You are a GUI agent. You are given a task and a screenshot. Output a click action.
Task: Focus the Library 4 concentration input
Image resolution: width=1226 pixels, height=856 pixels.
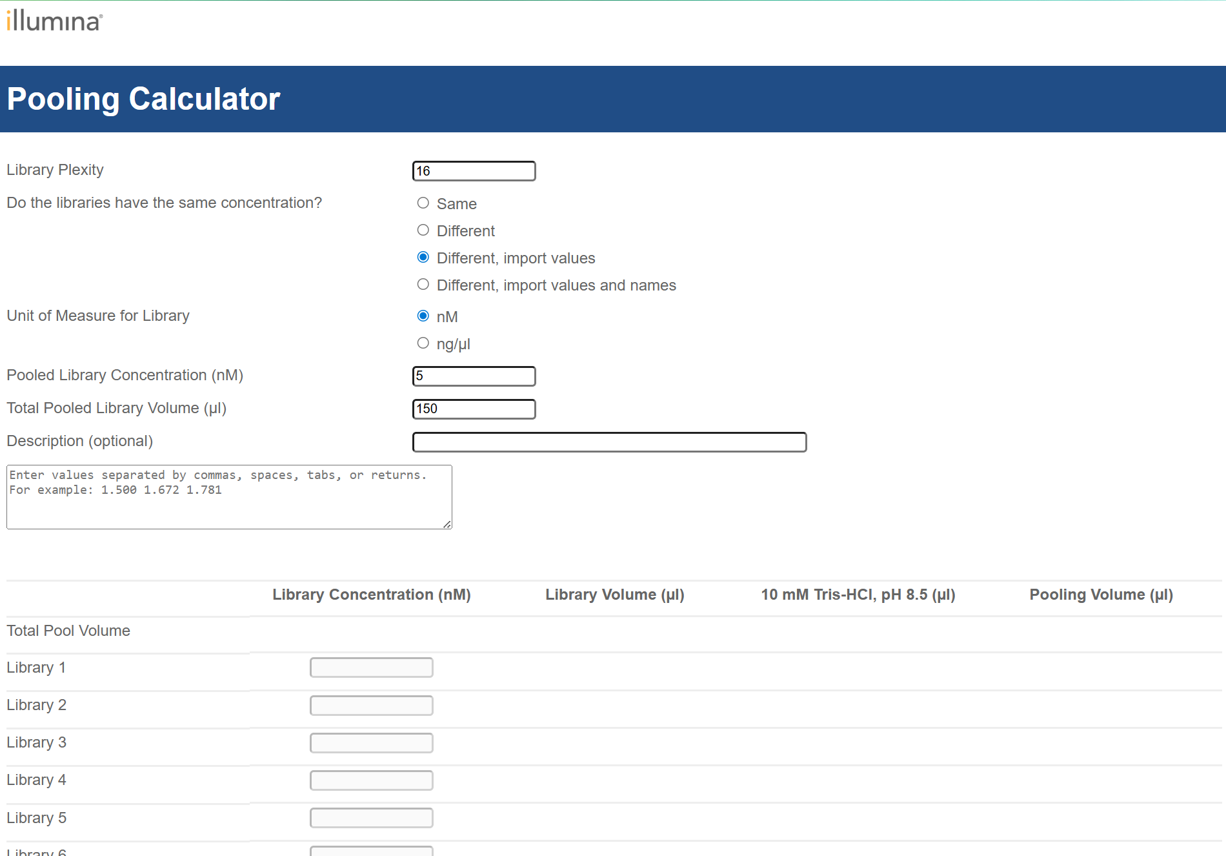pyautogui.click(x=371, y=780)
